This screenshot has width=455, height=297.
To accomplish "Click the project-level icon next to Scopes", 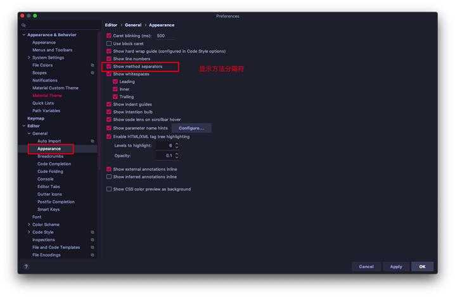I will pos(93,73).
